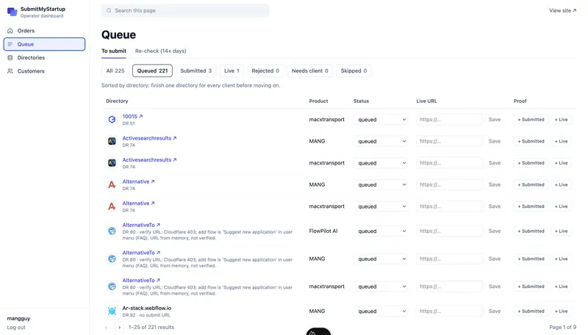
Task: Open the status dropdown for AlternativeTo FlowPilot AI
Action: click(x=381, y=231)
